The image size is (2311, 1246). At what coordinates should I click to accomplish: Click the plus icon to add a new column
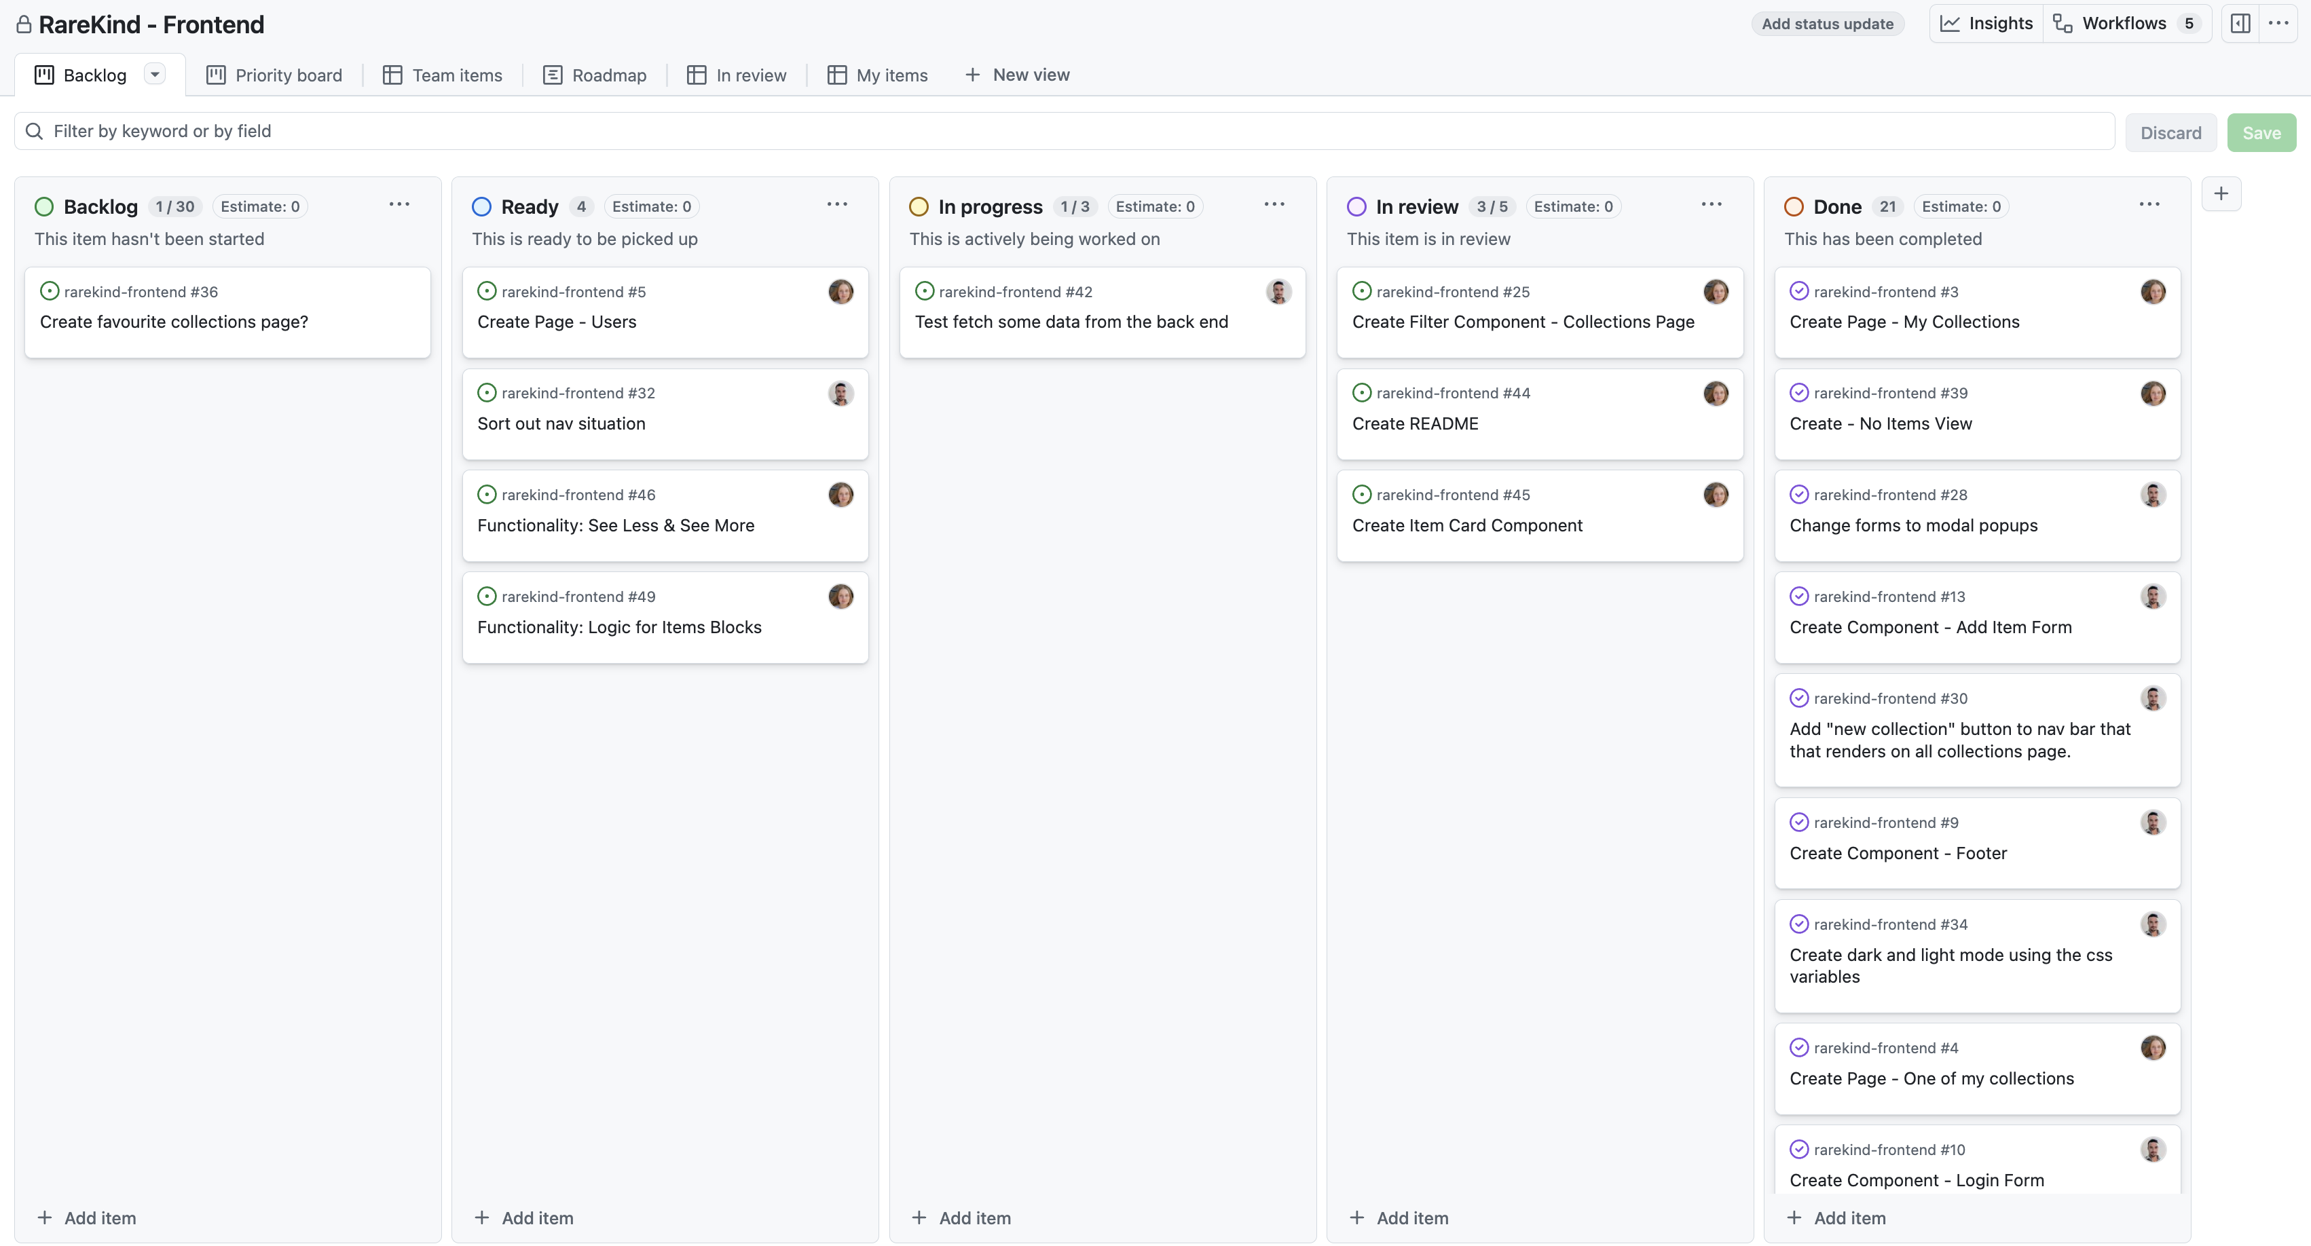point(2222,193)
